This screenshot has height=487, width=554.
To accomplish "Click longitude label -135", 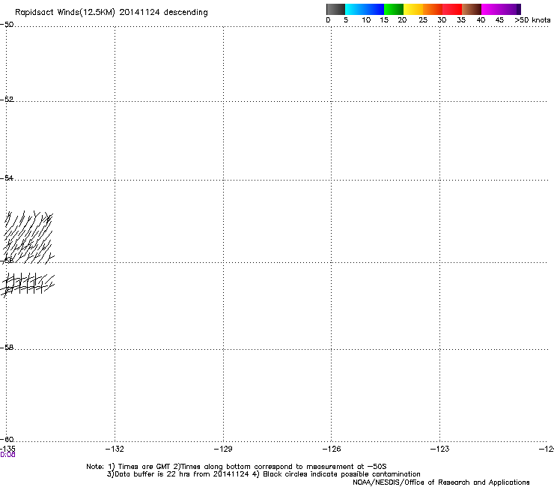I will point(7,449).
